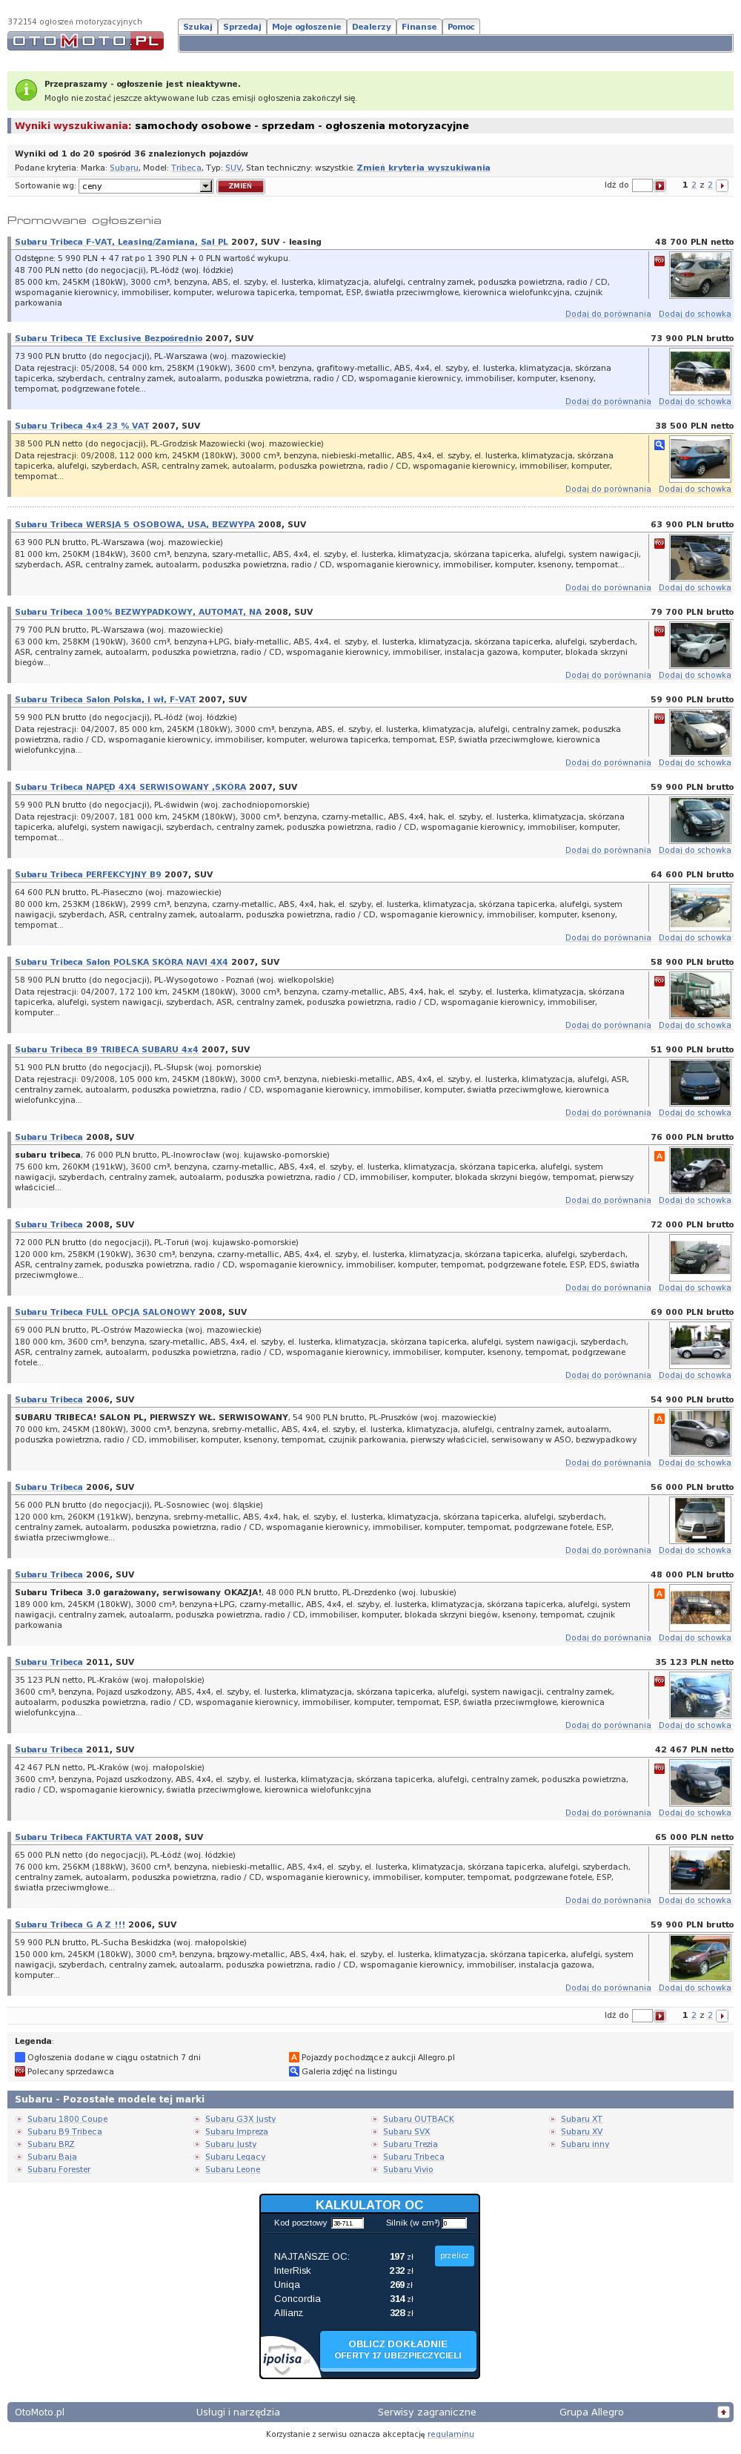741x2454 pixels.
Task: Click the 'Zmień kryteria wyszukiwania' link
Action: point(423,168)
